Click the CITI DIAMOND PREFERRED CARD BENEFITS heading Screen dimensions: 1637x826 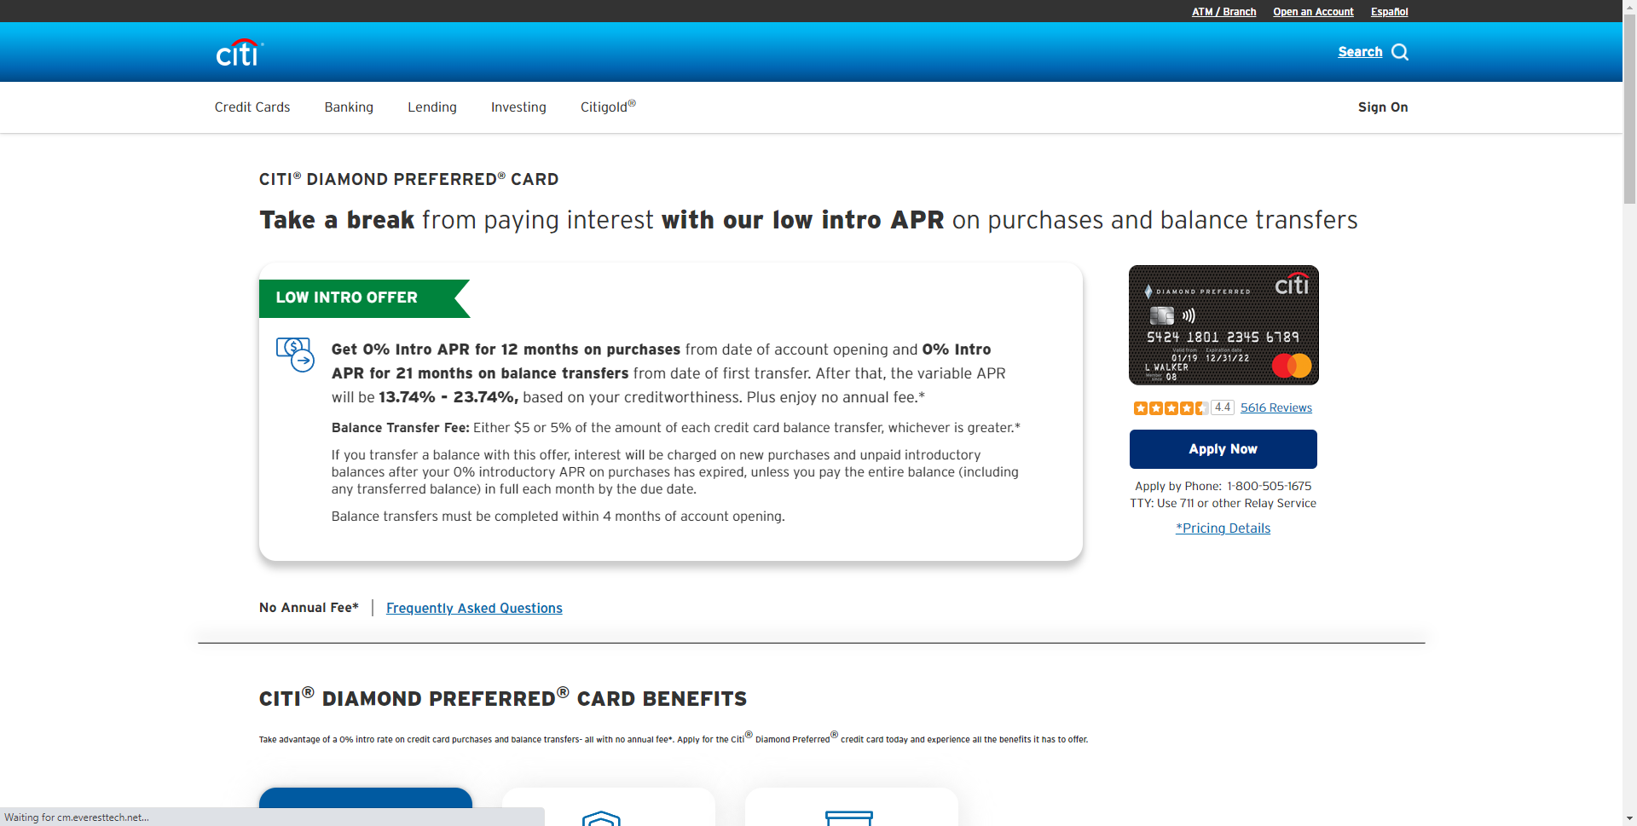pos(503,698)
